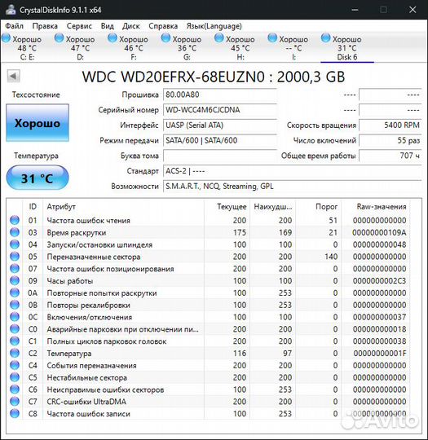The image size is (428, 440).
Task: Click the empty Буква тома field
Action: pyautogui.click(x=220, y=156)
